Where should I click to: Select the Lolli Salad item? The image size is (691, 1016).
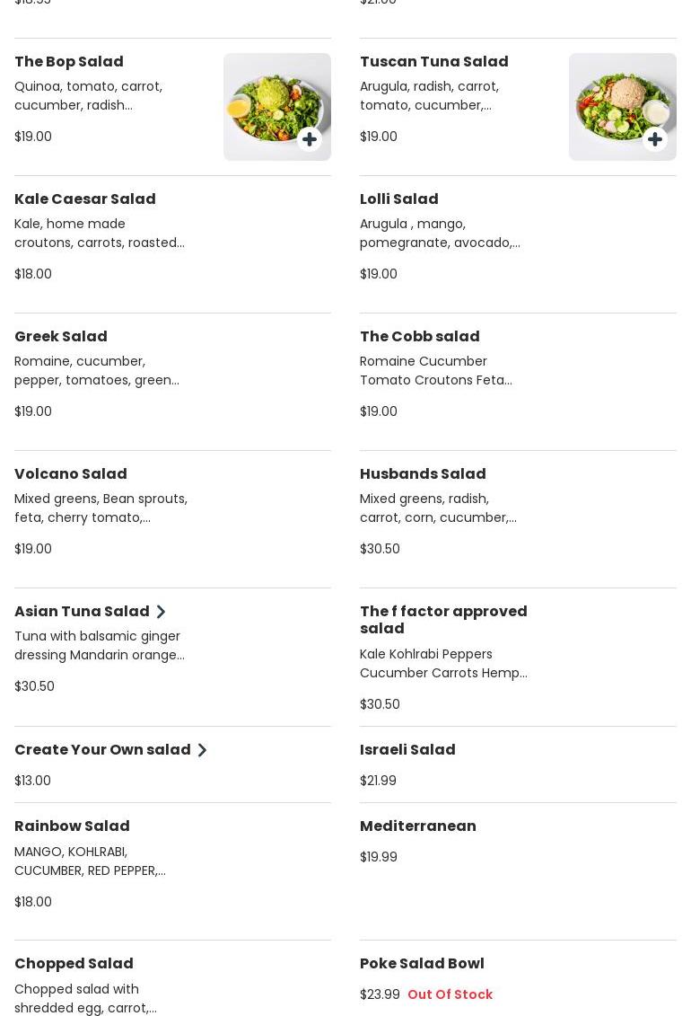coord(399,199)
